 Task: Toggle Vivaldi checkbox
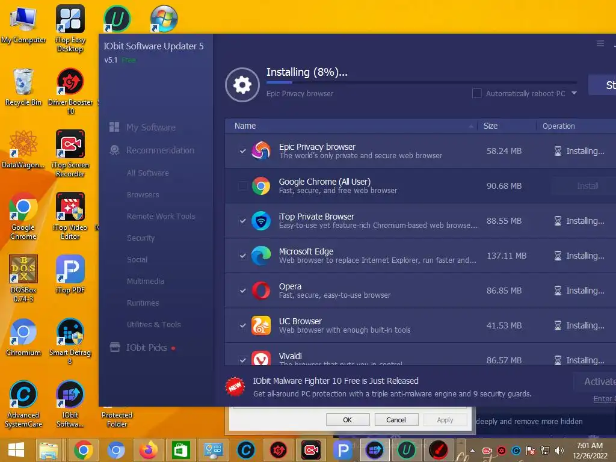(x=243, y=360)
